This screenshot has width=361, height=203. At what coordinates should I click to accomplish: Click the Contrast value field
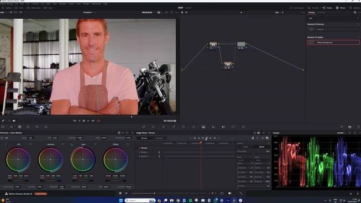click(x=80, y=138)
